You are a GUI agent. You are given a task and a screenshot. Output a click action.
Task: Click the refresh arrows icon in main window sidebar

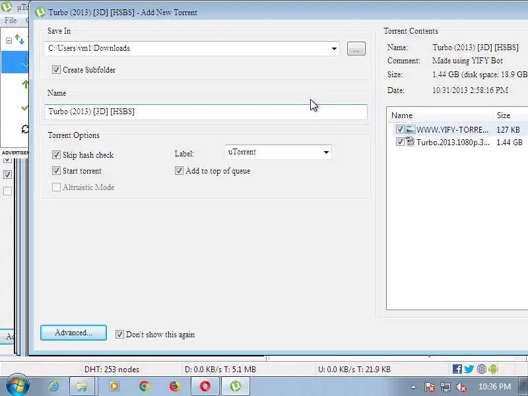pyautogui.click(x=25, y=129)
